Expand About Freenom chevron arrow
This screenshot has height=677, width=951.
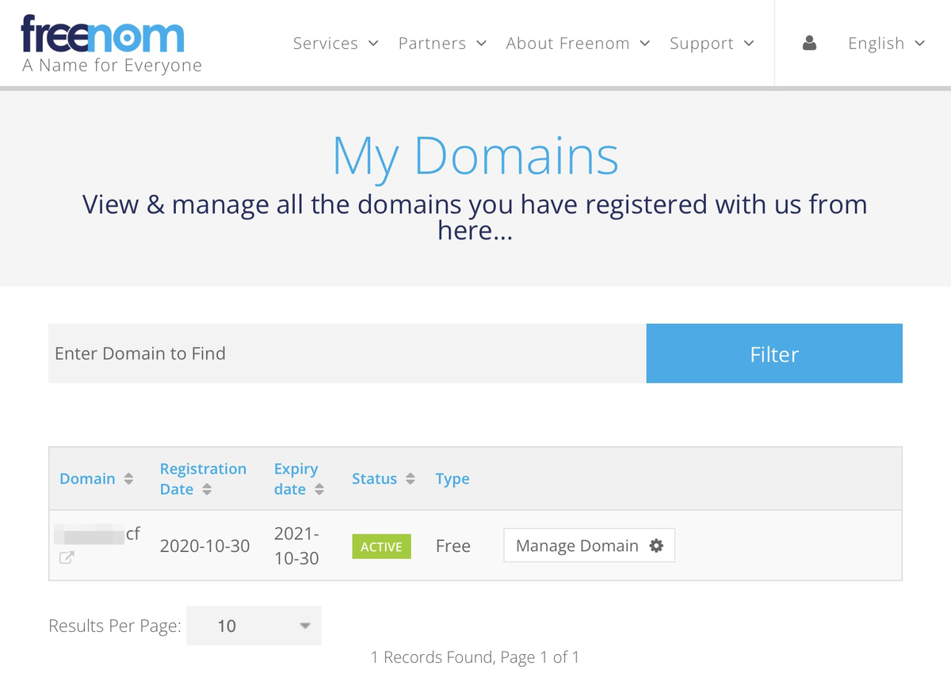click(644, 44)
